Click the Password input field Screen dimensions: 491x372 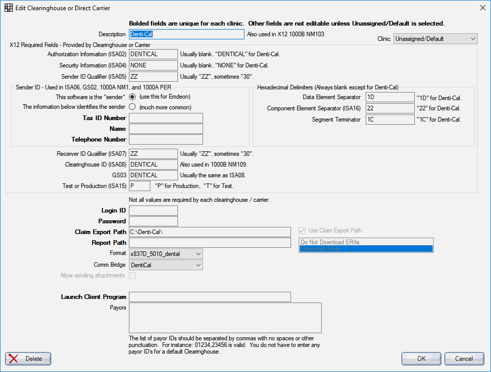click(x=153, y=221)
